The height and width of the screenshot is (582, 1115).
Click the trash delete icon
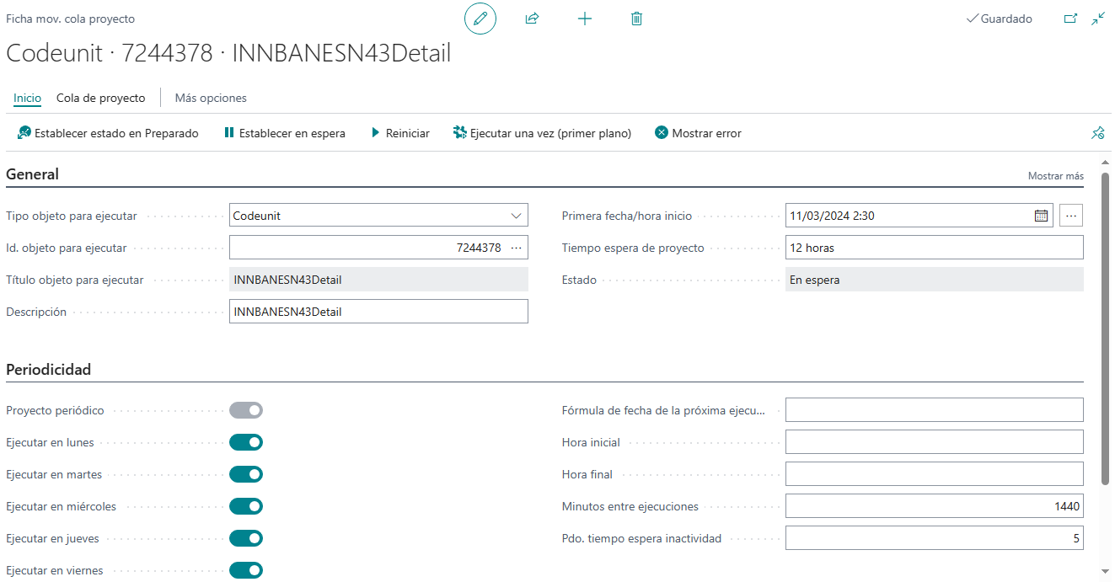point(636,19)
